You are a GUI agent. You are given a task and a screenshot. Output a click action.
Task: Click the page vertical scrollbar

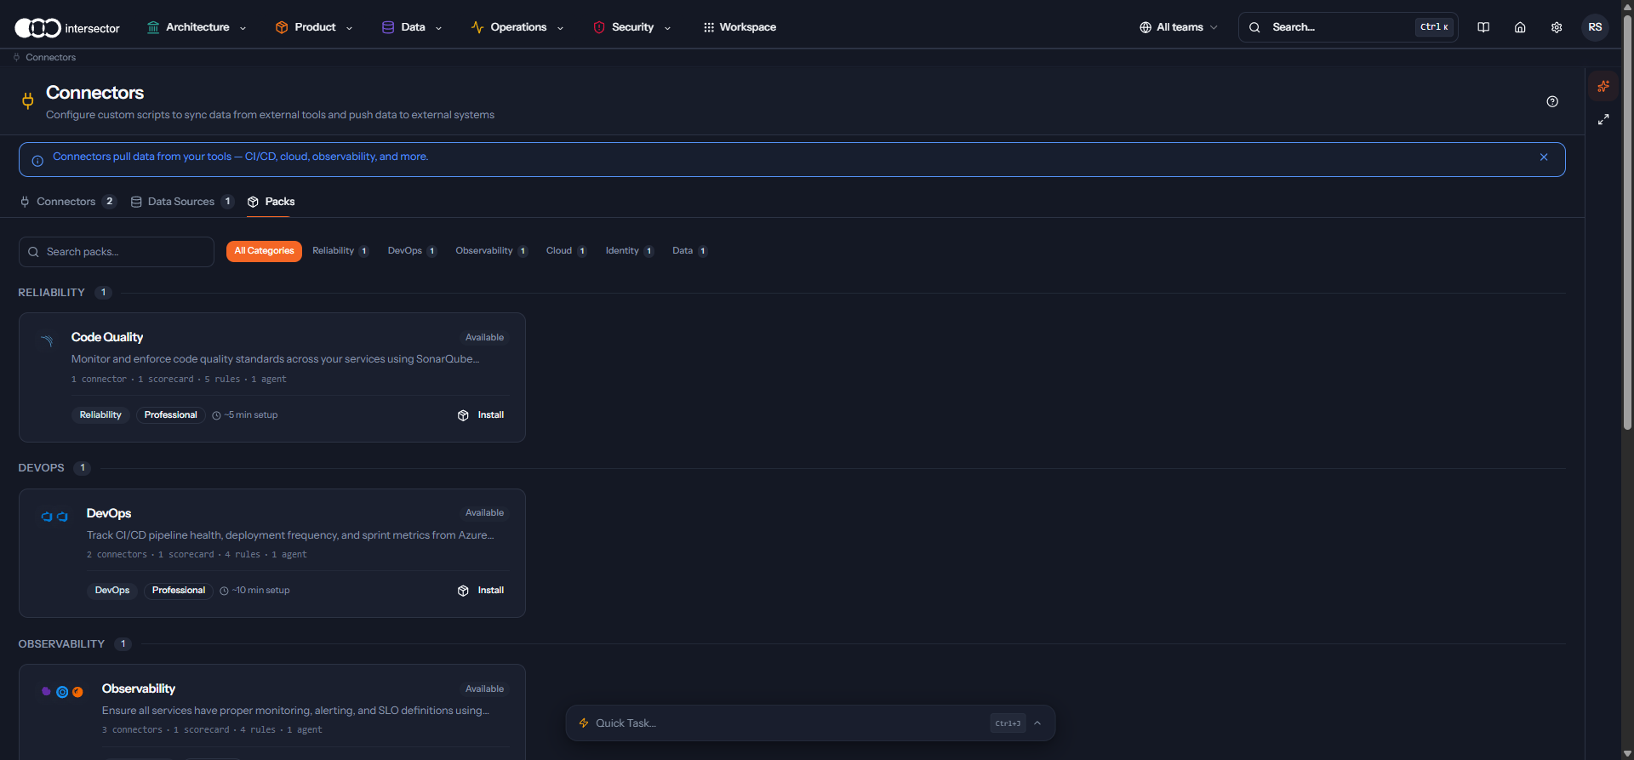(1627, 221)
